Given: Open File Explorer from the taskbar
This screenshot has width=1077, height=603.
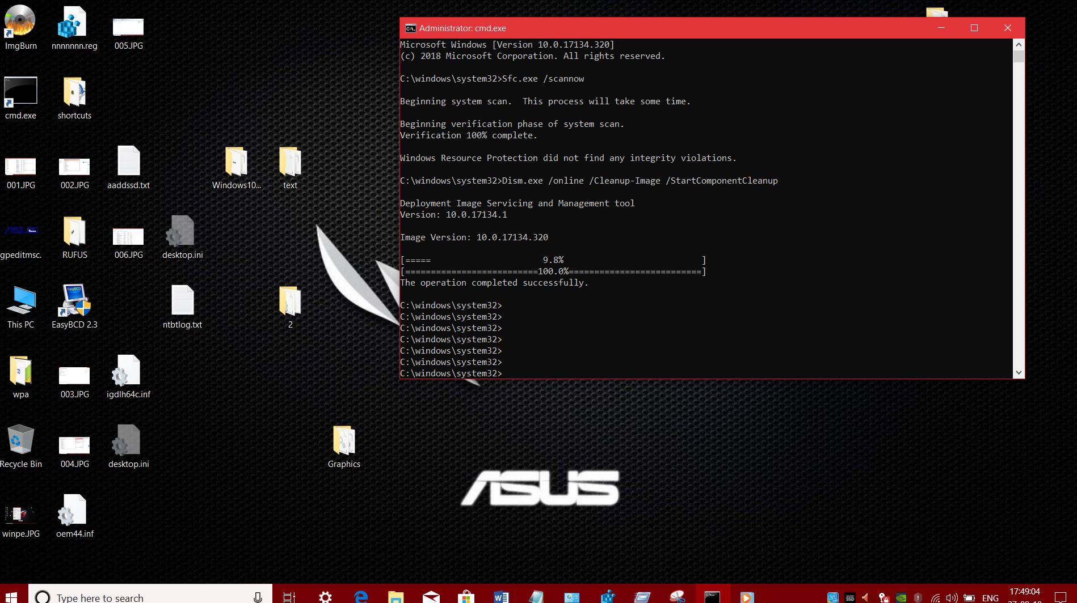Looking at the screenshot, I should 396,597.
